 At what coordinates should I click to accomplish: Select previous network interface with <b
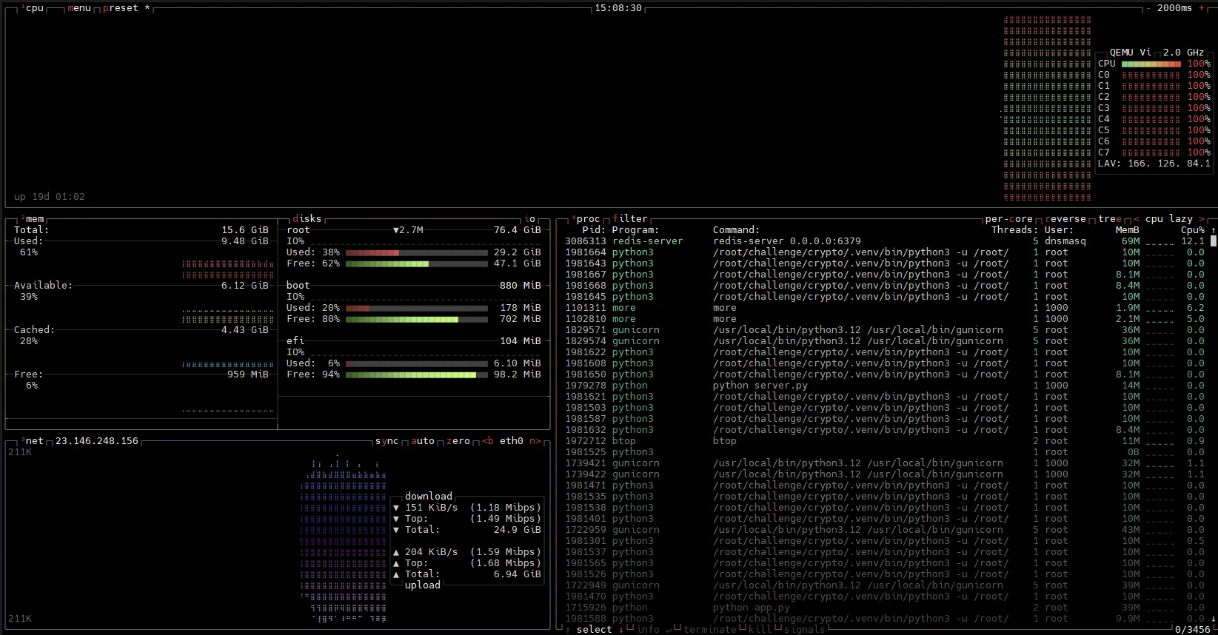click(x=488, y=441)
